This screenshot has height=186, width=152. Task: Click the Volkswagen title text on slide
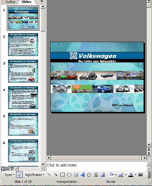click(97, 56)
